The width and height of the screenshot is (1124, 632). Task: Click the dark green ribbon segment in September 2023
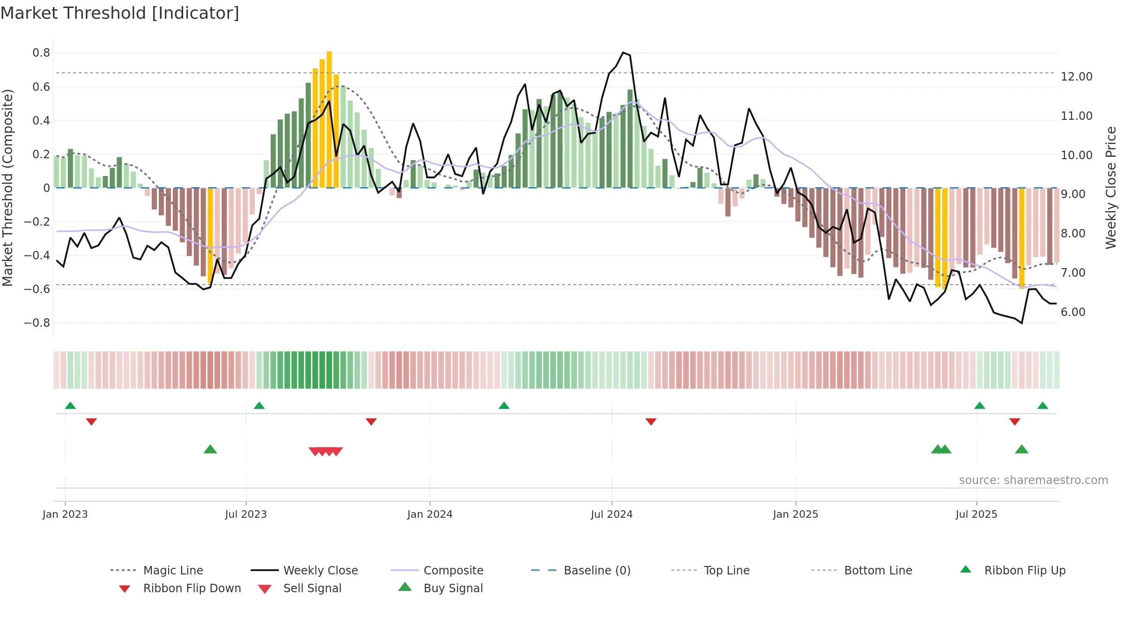(x=329, y=370)
